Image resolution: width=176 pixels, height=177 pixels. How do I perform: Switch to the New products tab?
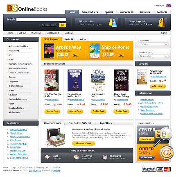coord(90,12)
